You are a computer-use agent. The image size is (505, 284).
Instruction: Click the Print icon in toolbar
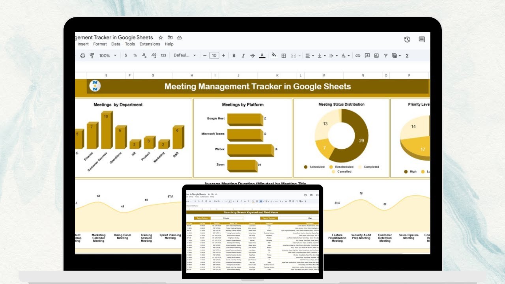(83, 56)
